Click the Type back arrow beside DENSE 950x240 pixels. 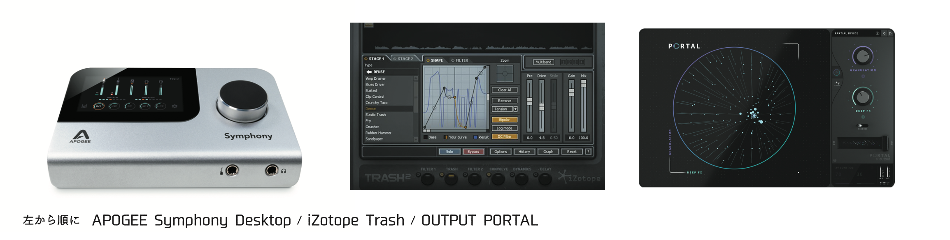pyautogui.click(x=369, y=72)
